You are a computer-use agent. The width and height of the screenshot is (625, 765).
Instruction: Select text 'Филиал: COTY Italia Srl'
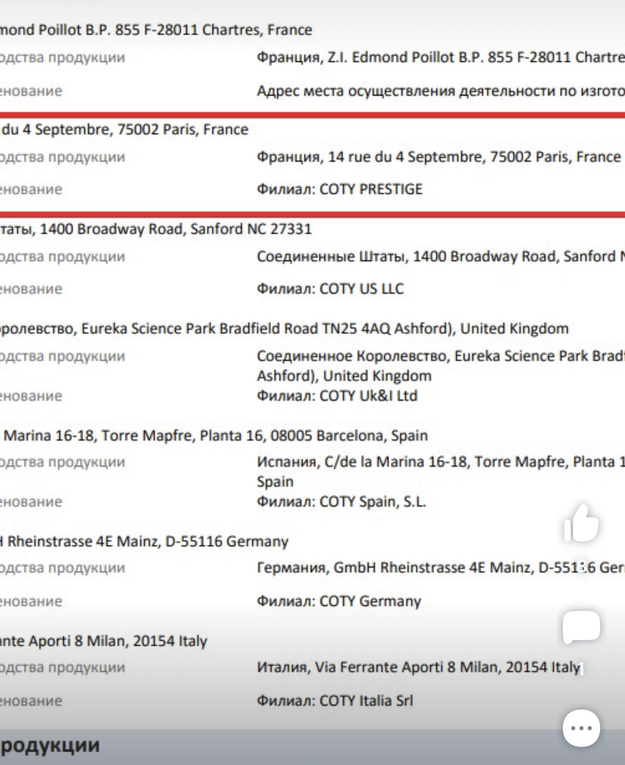click(x=335, y=701)
